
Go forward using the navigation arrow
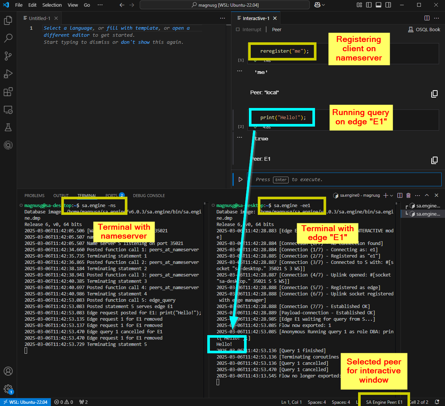(132, 5)
